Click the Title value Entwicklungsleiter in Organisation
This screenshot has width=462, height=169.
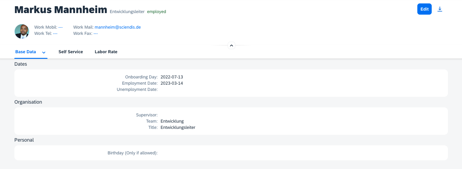point(178,127)
